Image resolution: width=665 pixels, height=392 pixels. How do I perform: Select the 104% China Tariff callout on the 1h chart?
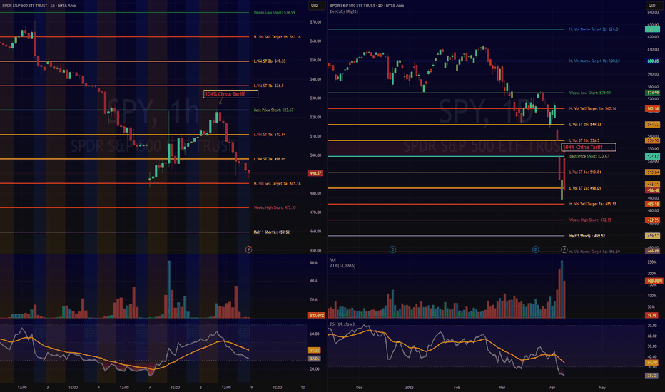tap(230, 94)
